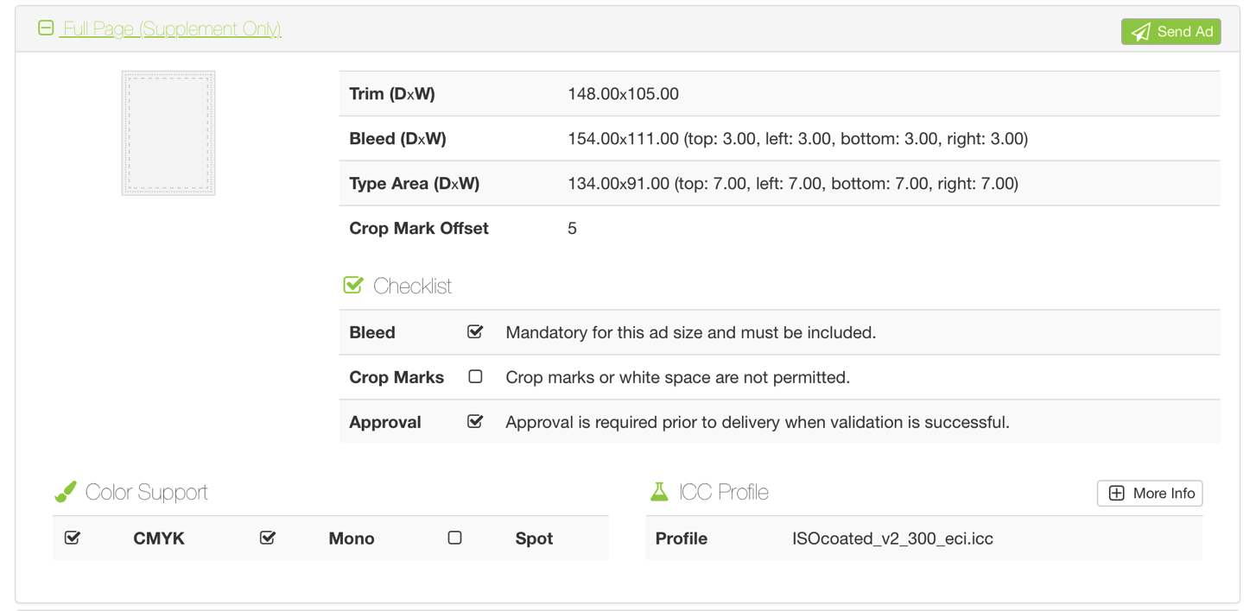Click the plus icon in More Info
The image size is (1256, 611).
tap(1116, 493)
